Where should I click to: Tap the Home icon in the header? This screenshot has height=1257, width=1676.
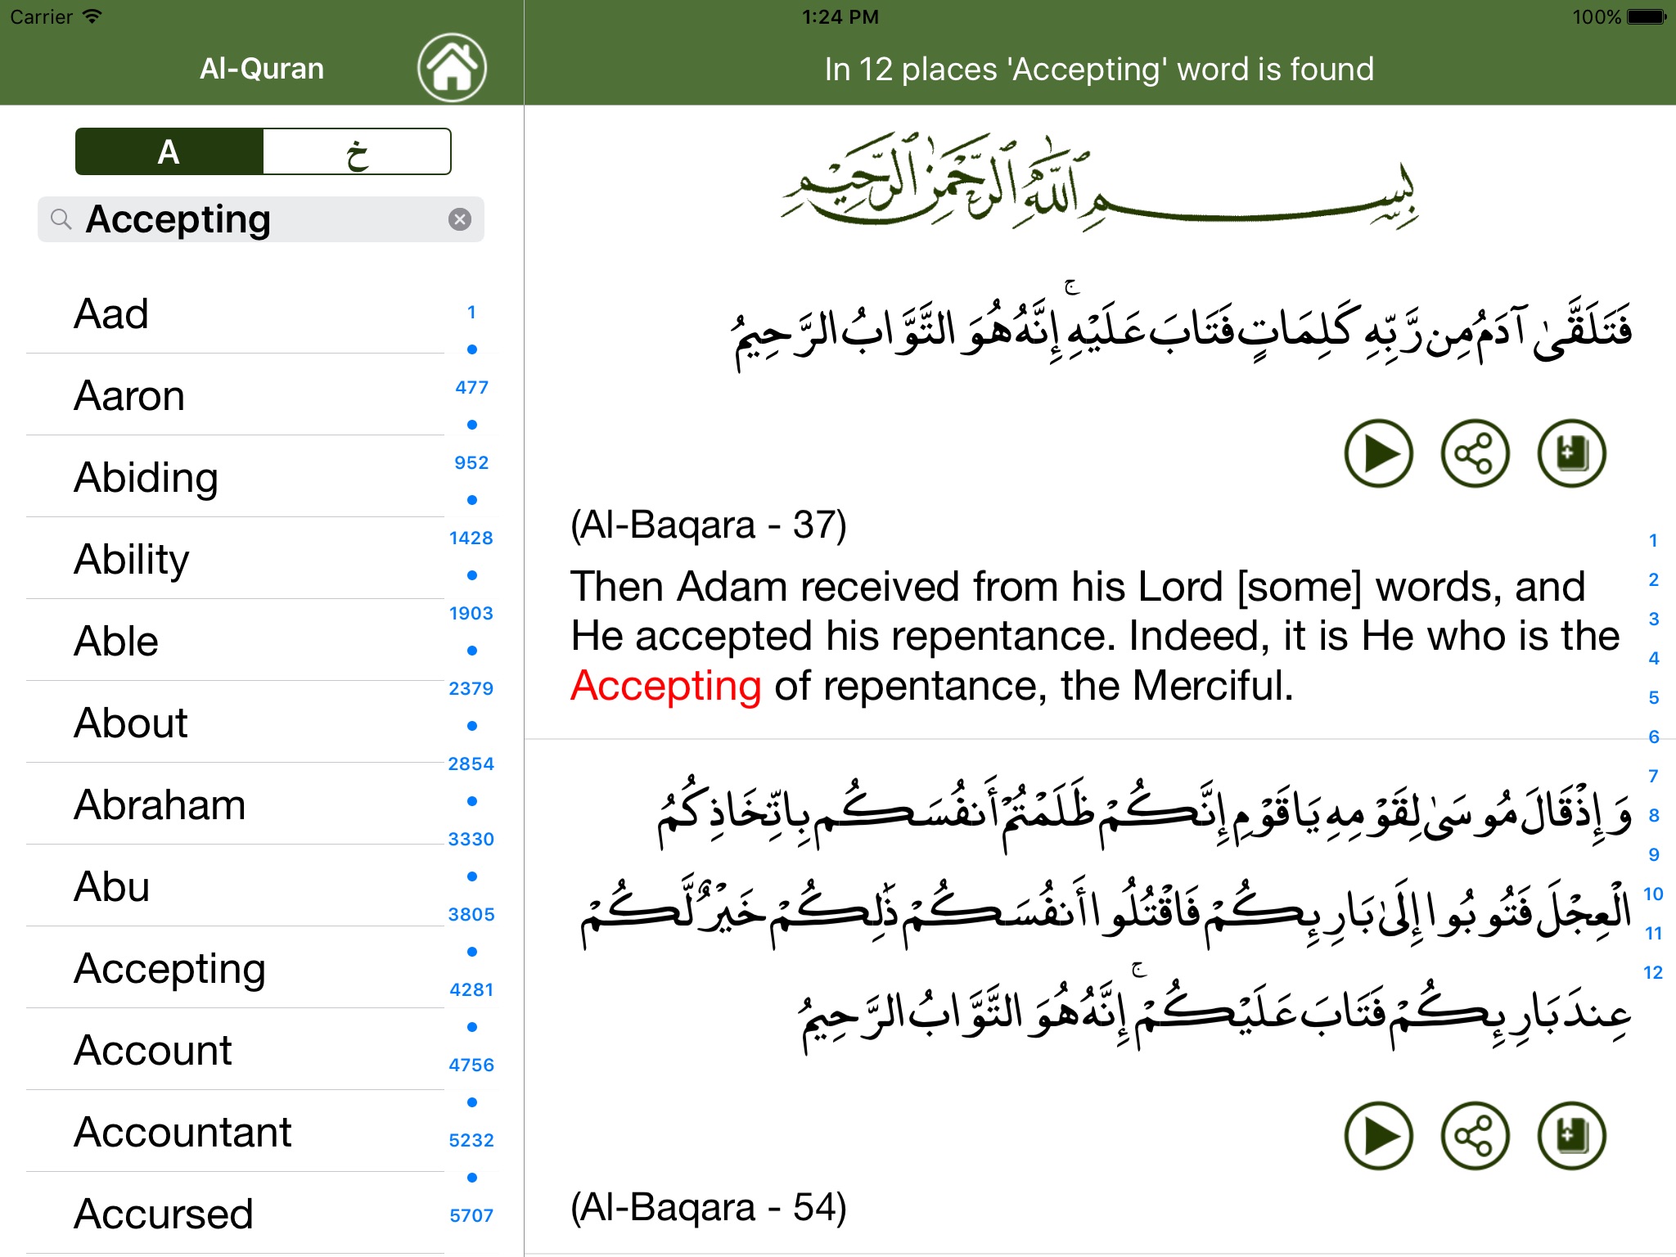click(452, 68)
